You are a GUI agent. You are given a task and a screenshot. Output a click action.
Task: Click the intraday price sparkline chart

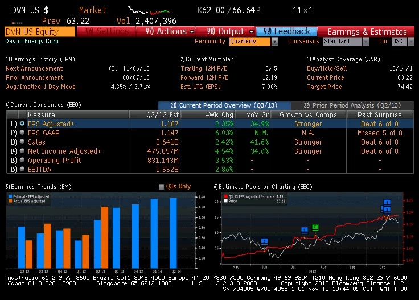(x=149, y=11)
